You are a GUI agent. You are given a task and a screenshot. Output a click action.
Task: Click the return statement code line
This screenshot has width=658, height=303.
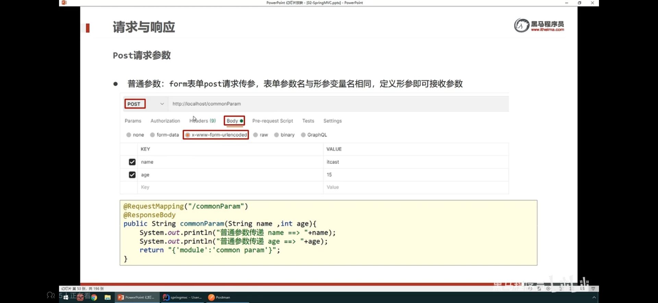tap(210, 250)
